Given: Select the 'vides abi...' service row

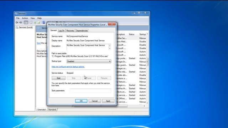Looking at the screenshot, I should [131, 75].
